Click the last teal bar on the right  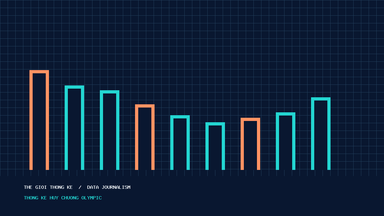click(321, 133)
